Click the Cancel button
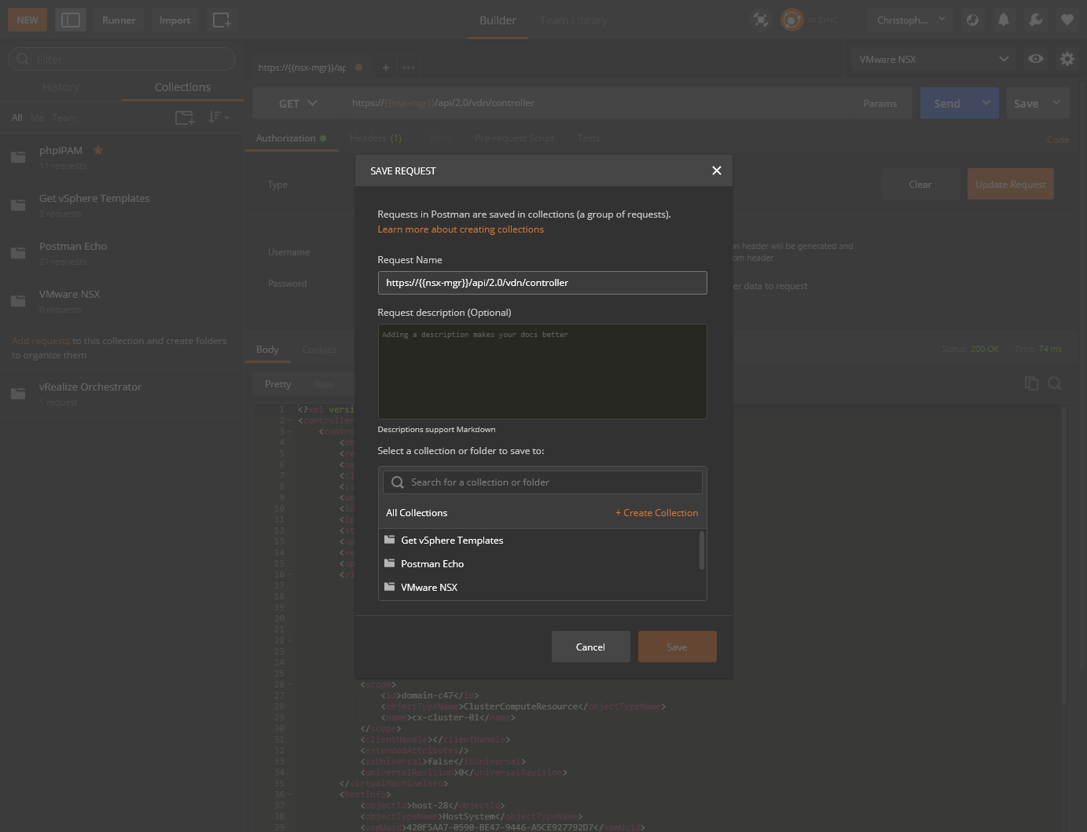Screen dimensions: 1087x832 590,647
